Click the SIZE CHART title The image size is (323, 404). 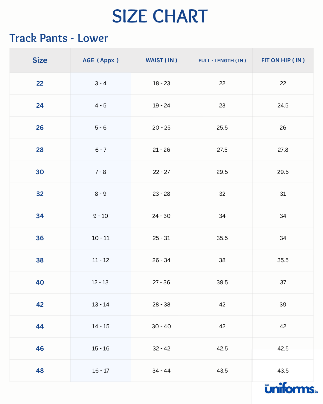160,16
